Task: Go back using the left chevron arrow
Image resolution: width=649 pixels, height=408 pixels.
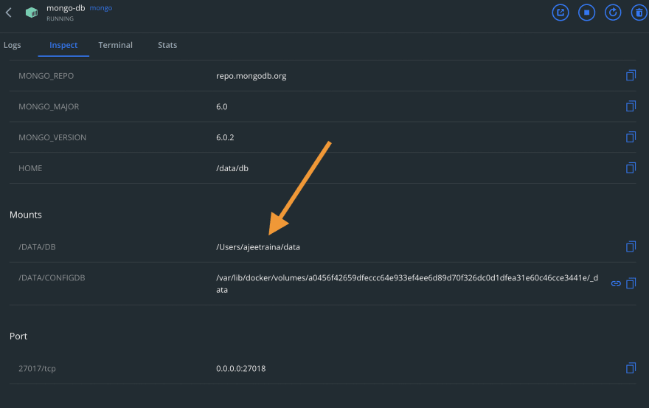Action: click(x=8, y=13)
